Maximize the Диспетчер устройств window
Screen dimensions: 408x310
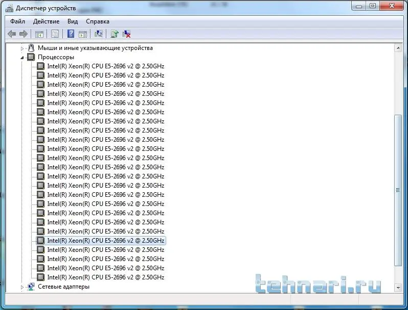pyautogui.click(x=373, y=6)
